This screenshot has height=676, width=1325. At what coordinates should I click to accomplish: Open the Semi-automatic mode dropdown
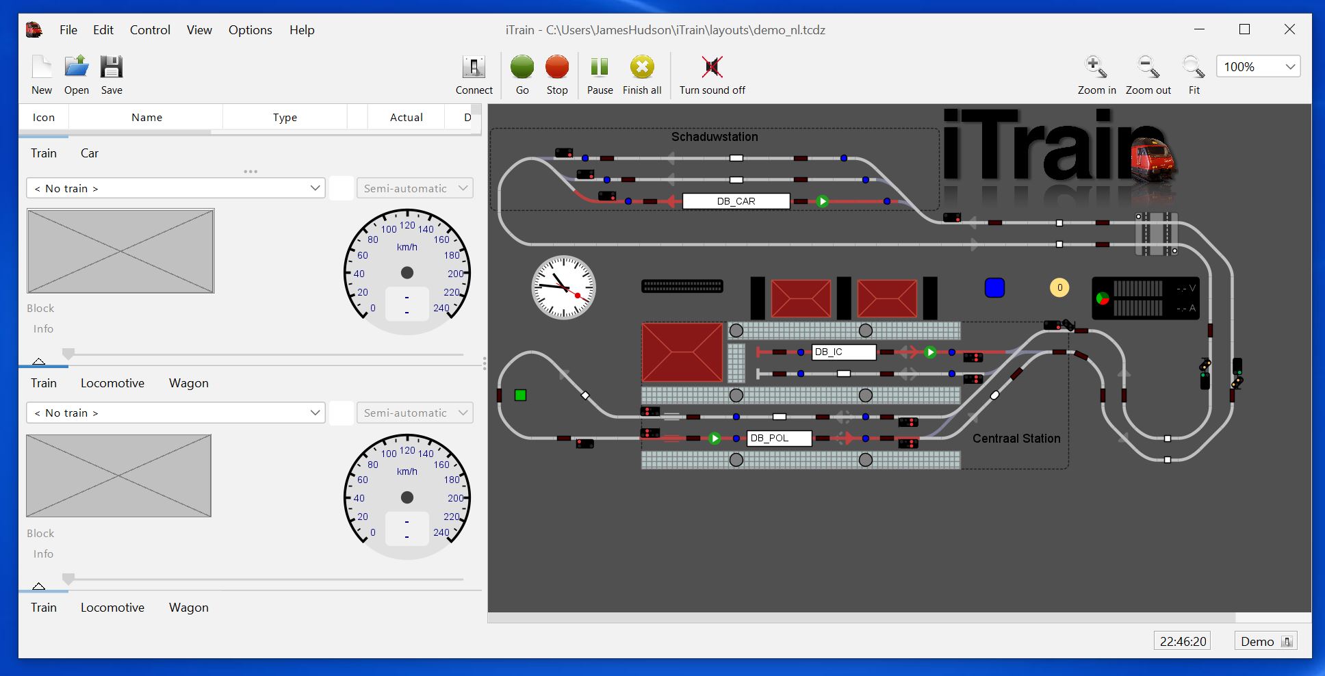[414, 187]
